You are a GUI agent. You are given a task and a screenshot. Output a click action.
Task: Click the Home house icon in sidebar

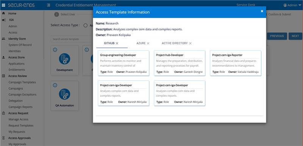click(3, 14)
